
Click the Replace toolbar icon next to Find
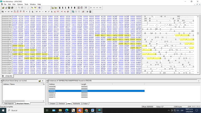[x=35, y=8]
